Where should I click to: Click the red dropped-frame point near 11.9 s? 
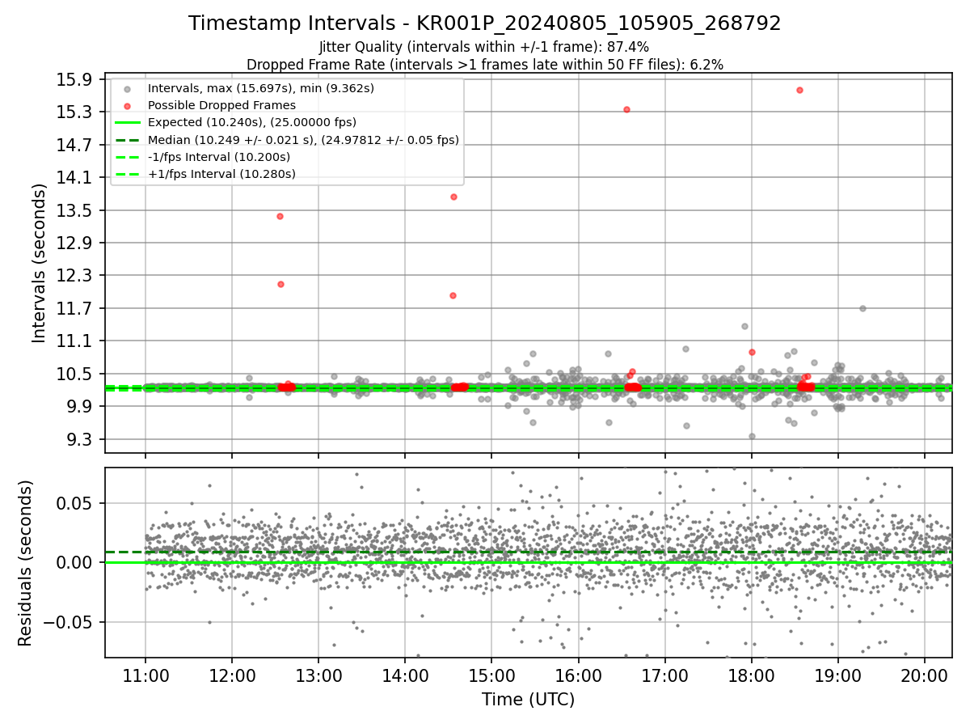point(453,295)
